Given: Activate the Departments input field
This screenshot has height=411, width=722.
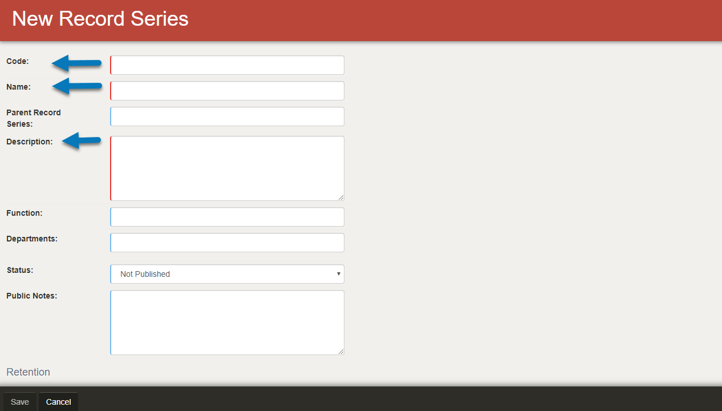Looking at the screenshot, I should [227, 243].
